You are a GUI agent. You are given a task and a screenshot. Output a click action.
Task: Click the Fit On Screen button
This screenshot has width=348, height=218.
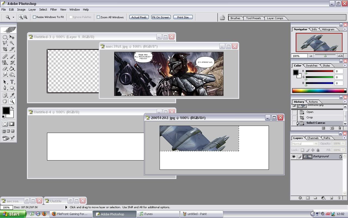pyautogui.click(x=161, y=17)
